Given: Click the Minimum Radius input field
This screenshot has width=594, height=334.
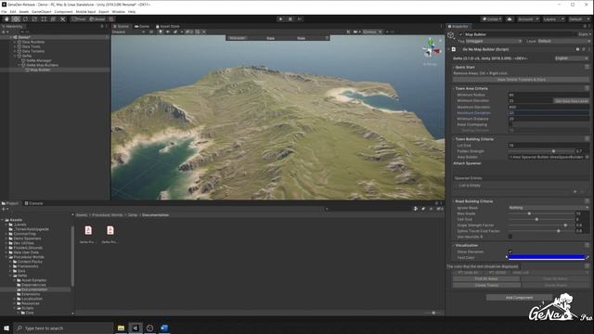Looking at the screenshot, I should 549,95.
